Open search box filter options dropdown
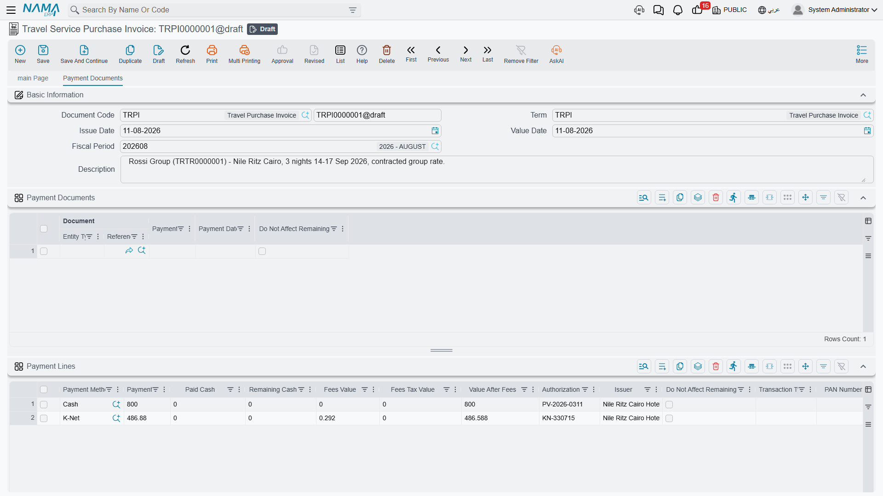This screenshot has height=496, width=883. [353, 10]
